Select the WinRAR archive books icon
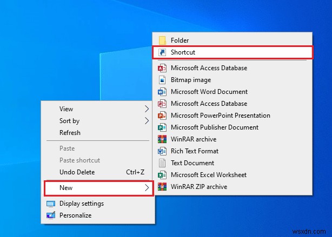 click(x=162, y=139)
